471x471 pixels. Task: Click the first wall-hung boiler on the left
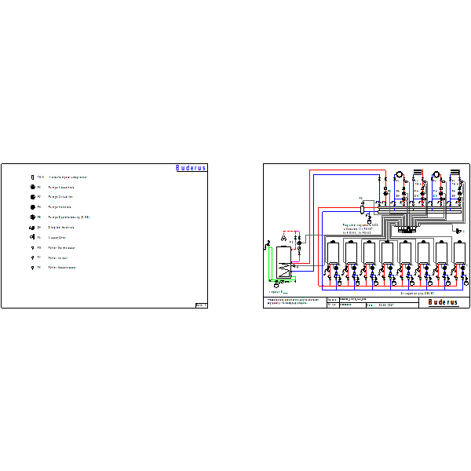333,253
